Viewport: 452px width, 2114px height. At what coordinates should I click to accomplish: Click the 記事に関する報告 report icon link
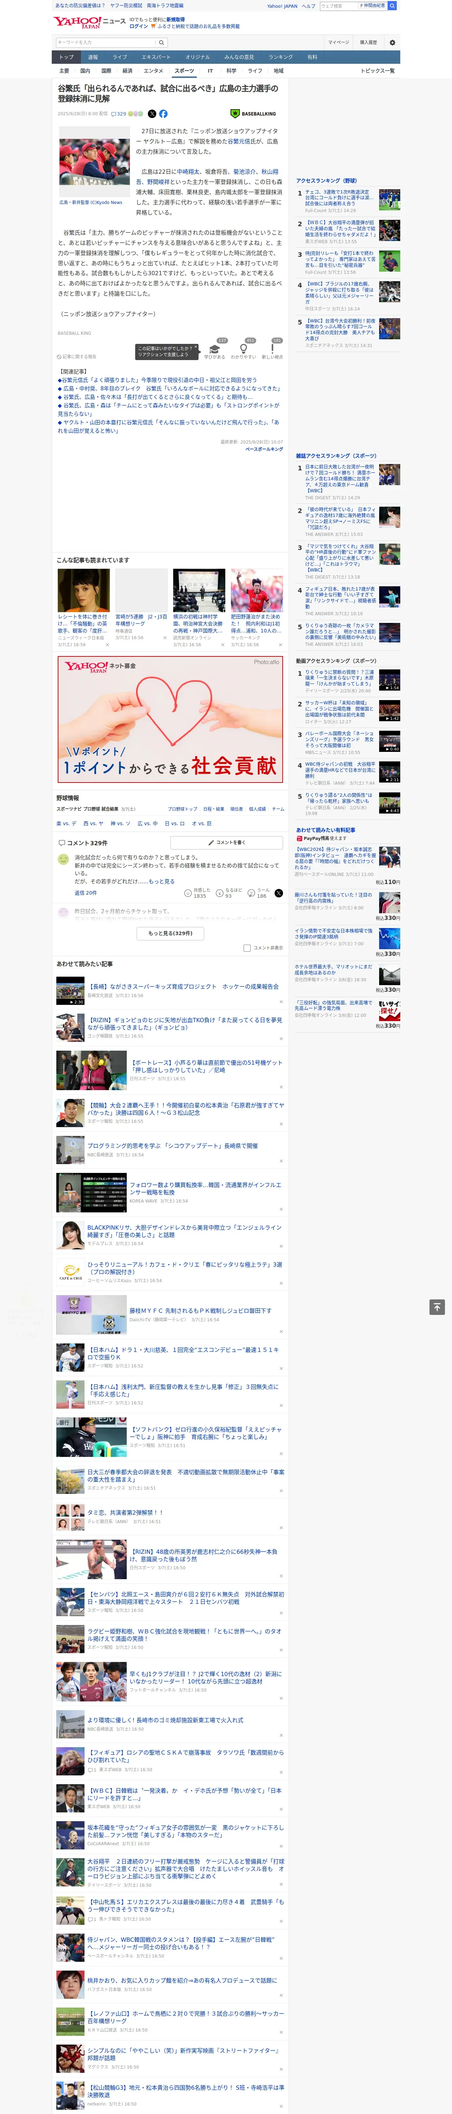pos(77,357)
